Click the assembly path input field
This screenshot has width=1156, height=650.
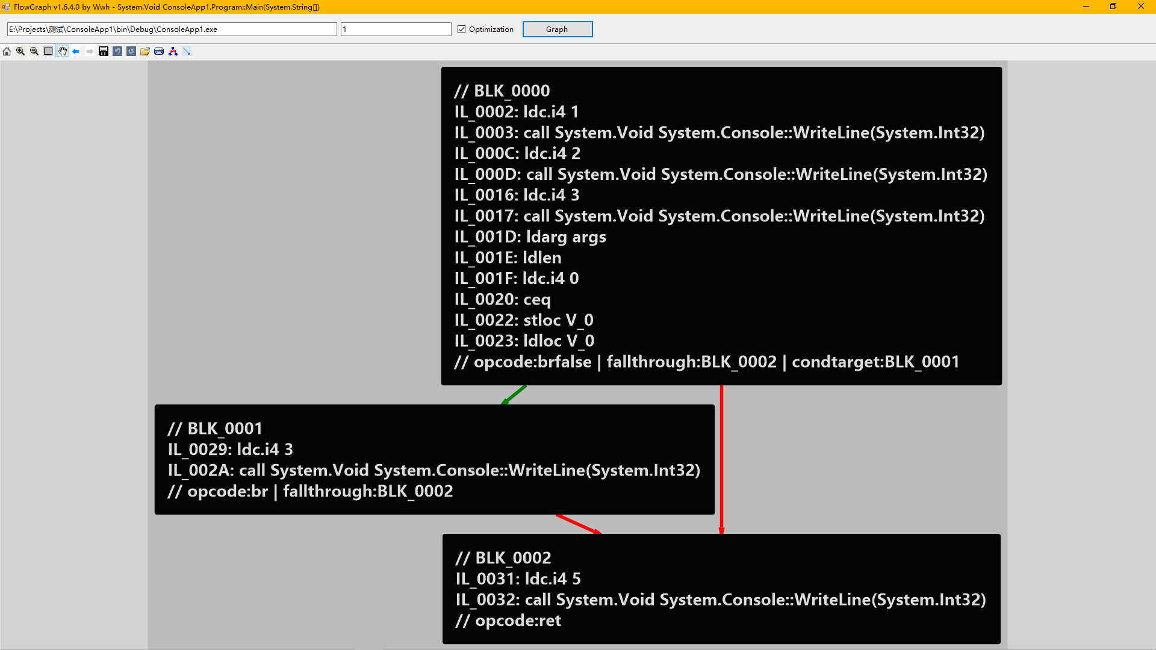coord(172,29)
